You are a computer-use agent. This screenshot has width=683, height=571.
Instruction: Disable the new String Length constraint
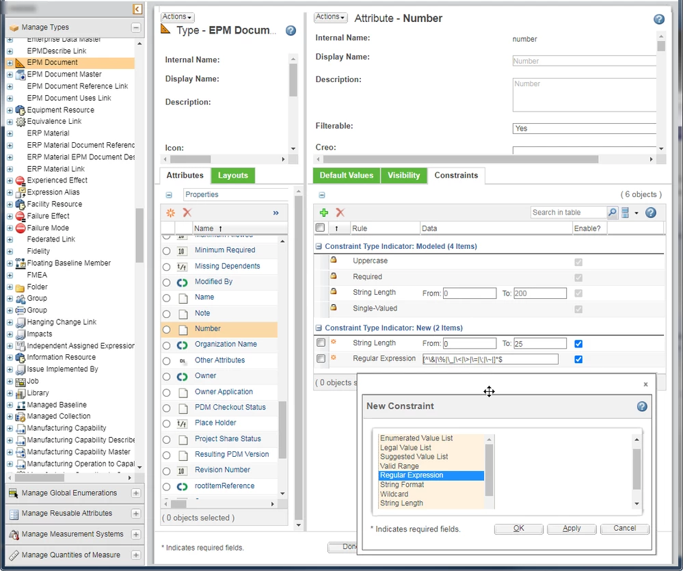[578, 344]
